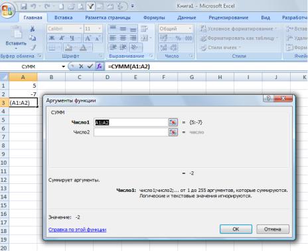Viewport: 308px width, 251px height.
Task: Expand the Шрифт group dialog launcher
Action: 100,56
